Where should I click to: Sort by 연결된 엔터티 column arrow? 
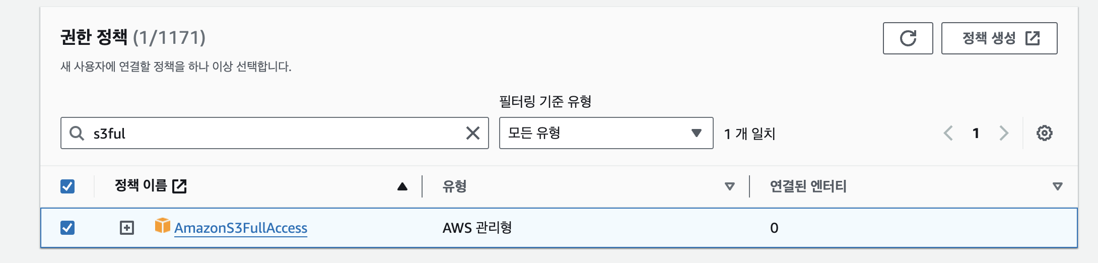[1057, 186]
